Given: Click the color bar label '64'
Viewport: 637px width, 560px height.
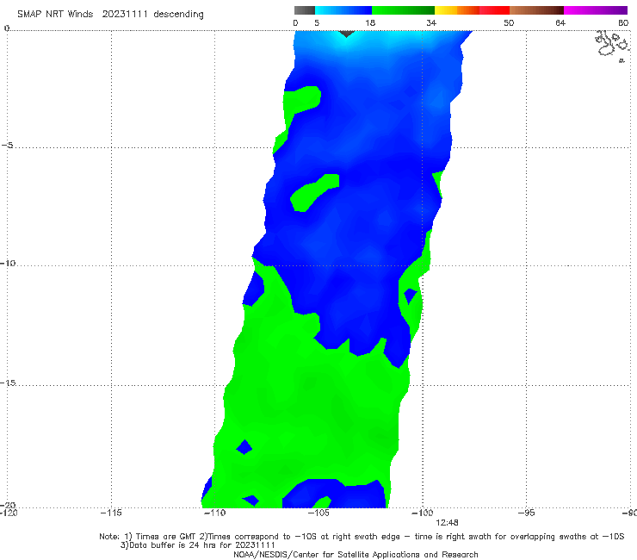Looking at the screenshot, I should (560, 22).
